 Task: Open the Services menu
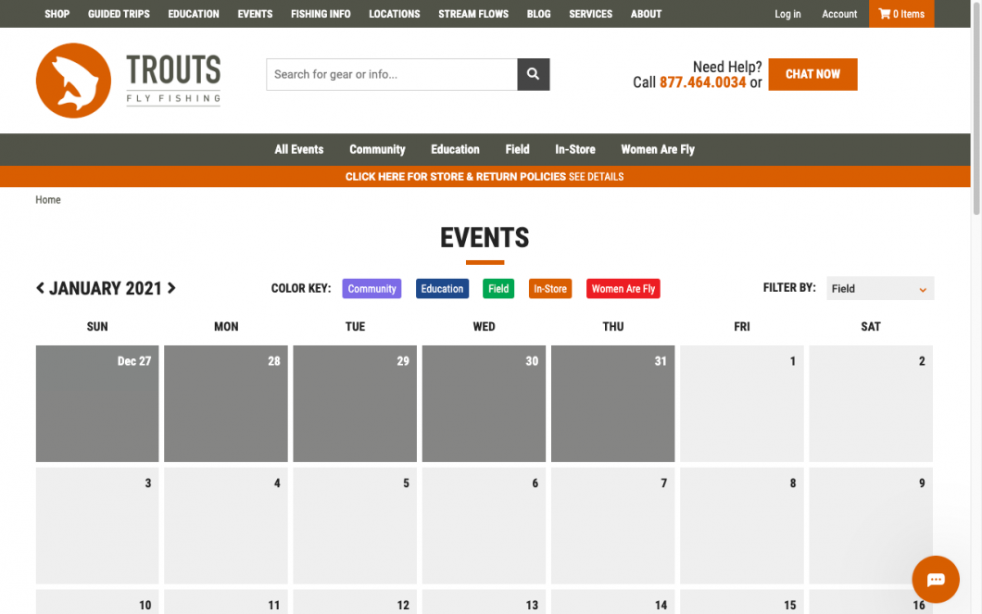590,14
